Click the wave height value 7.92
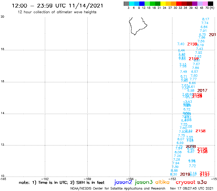This screenshot has height=191, width=217. (x=199, y=53)
